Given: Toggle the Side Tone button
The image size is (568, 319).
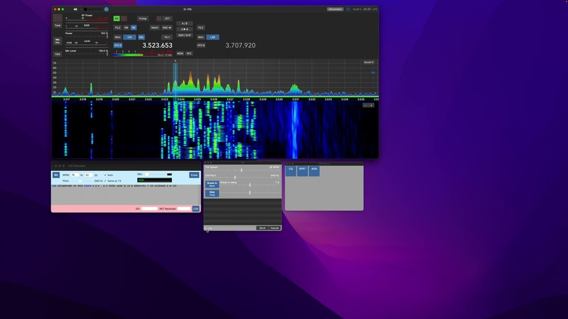Looking at the screenshot, I should [x=212, y=193].
